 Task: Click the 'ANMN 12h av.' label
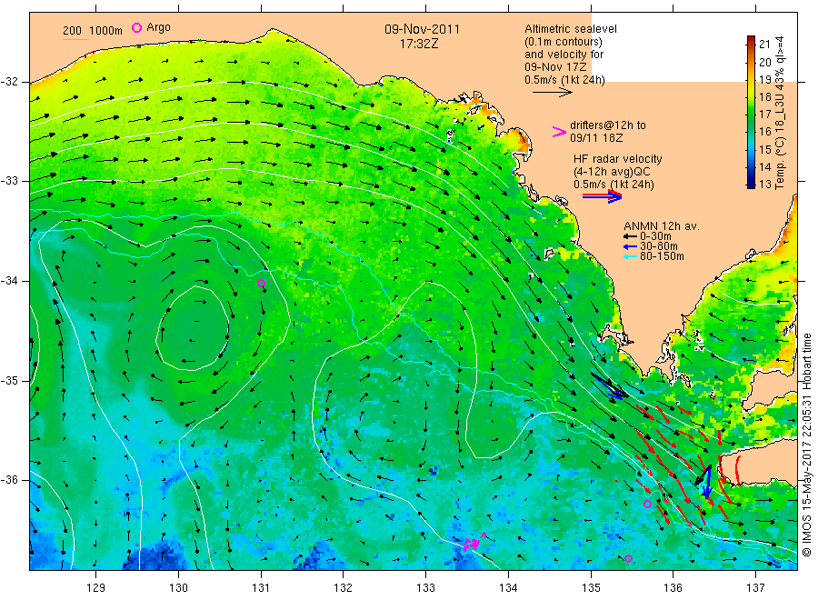click(662, 226)
